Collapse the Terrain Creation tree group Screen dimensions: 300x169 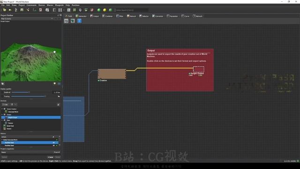(x=2, y=109)
